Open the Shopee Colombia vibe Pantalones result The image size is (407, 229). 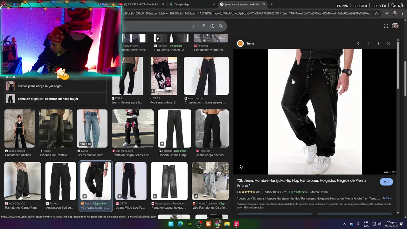click(210, 186)
